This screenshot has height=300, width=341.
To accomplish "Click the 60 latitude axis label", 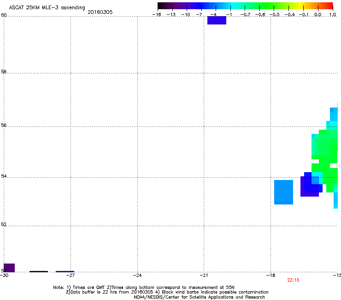I will tap(4, 15).
